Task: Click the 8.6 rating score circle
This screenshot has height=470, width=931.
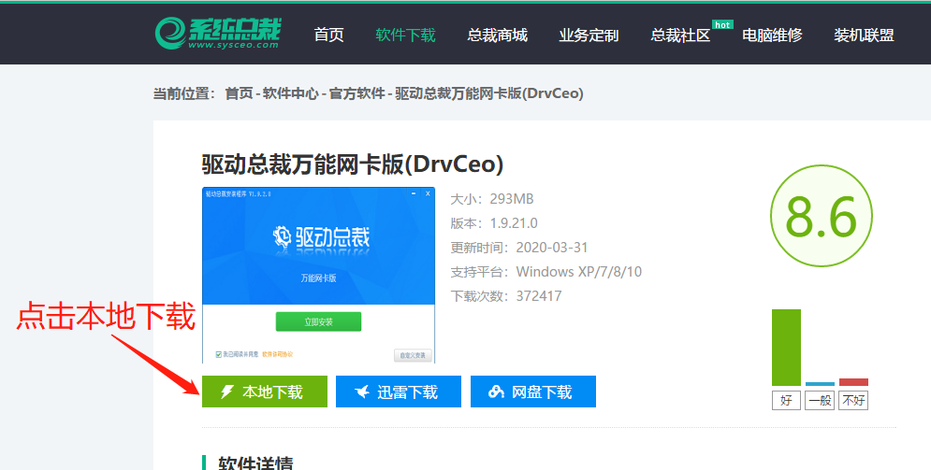Action: 822,217
